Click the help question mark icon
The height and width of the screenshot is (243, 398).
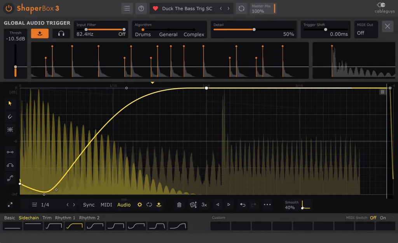(141, 8)
